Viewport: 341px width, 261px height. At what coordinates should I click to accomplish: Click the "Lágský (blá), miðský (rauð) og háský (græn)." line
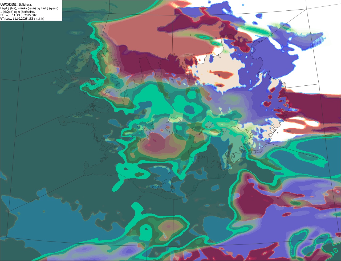pyautogui.click(x=30, y=8)
